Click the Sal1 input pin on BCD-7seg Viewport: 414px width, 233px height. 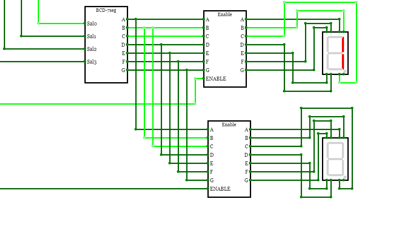(x=85, y=36)
